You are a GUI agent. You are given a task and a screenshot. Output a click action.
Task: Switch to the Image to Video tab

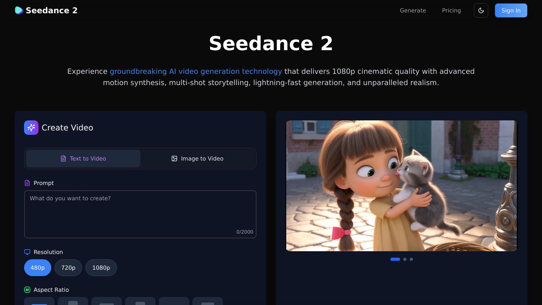coord(197,159)
